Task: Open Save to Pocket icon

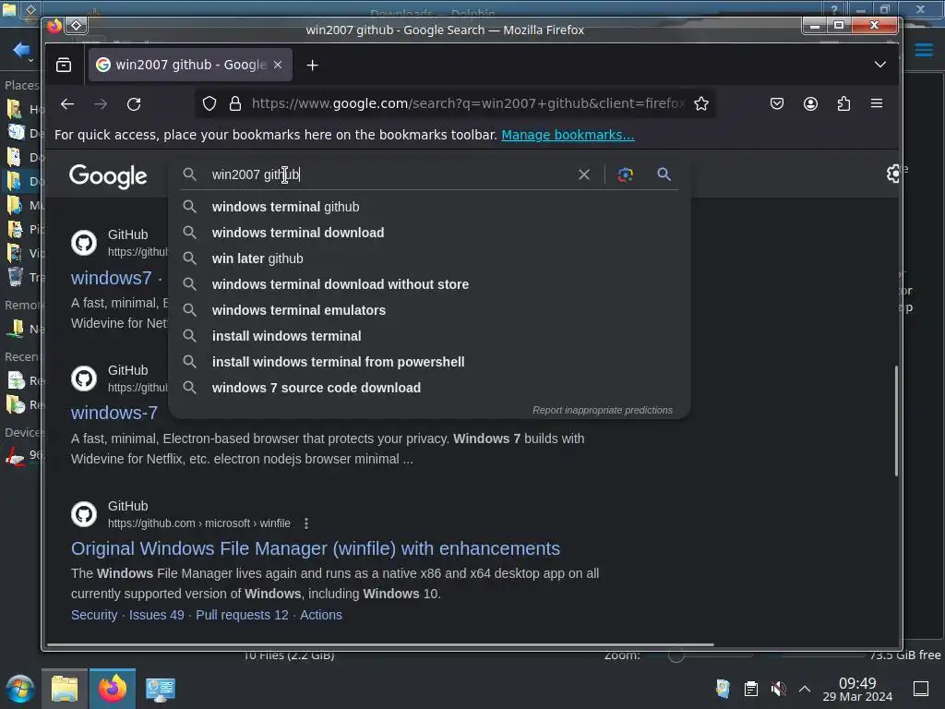Action: click(x=777, y=103)
